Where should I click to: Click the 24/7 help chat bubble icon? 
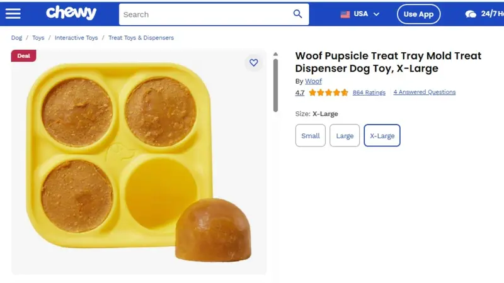tap(471, 14)
